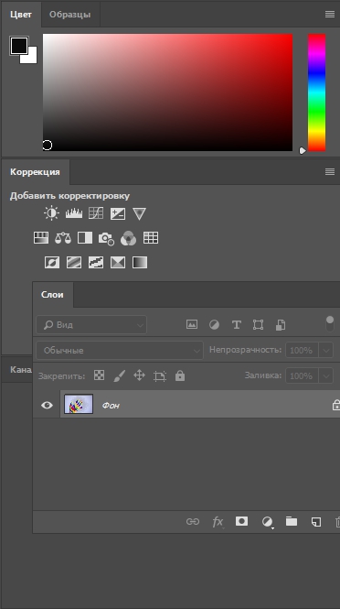
Task: Open the Коррекция panel menu
Action: pyautogui.click(x=330, y=171)
